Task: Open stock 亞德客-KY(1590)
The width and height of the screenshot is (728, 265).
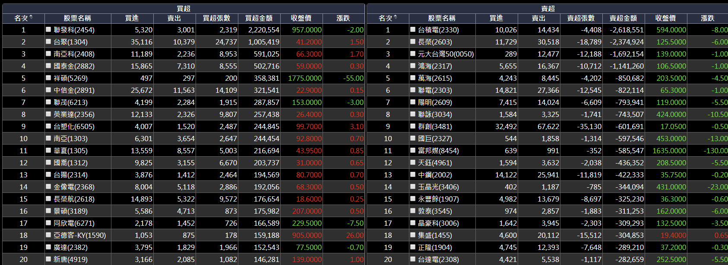Action: click(79, 235)
